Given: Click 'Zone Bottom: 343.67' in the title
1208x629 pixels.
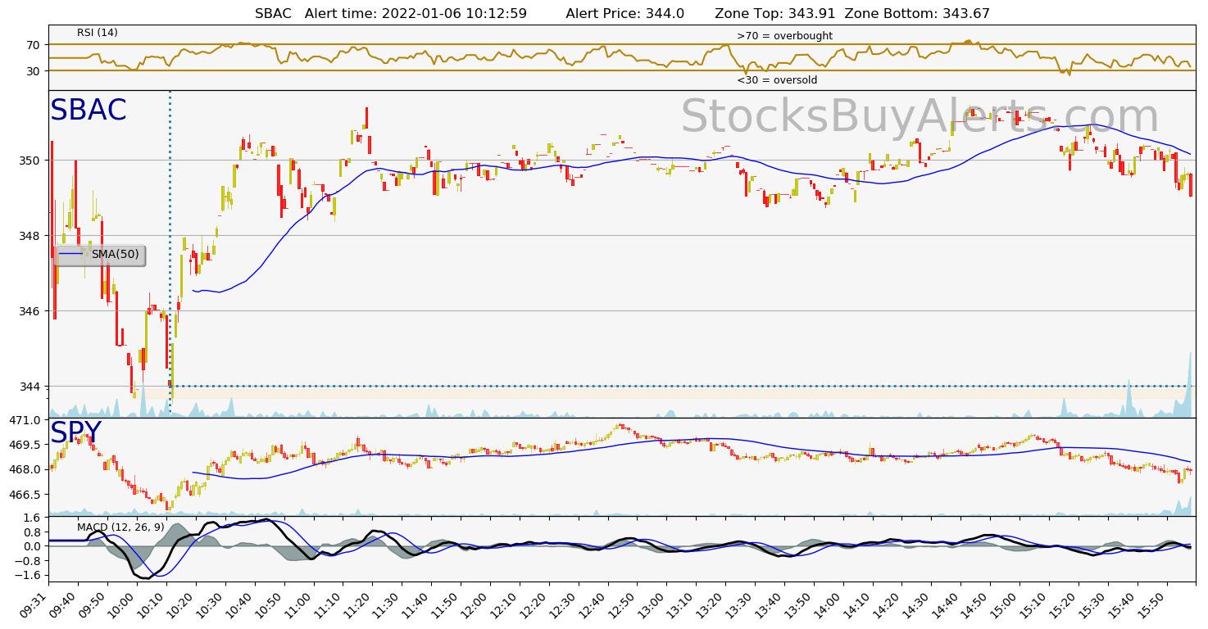Looking at the screenshot, I should [x=917, y=14].
